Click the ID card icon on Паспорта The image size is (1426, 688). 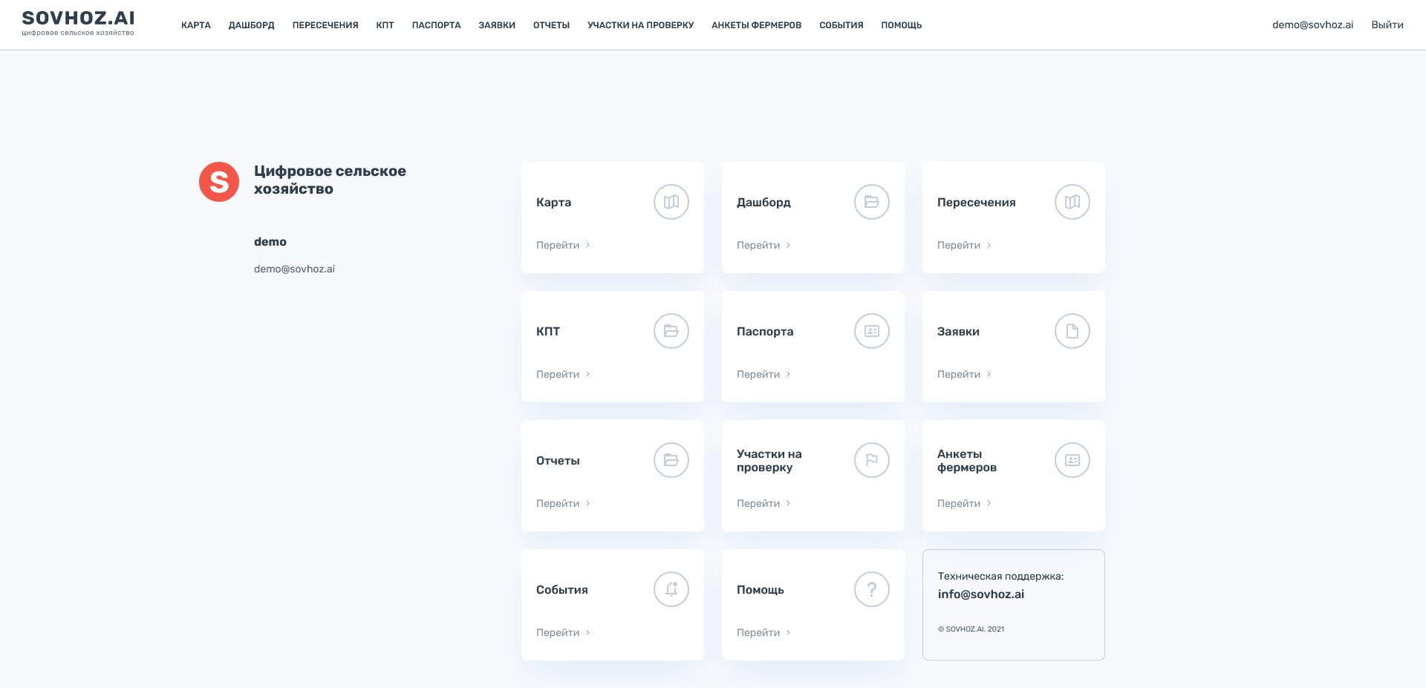point(871,331)
